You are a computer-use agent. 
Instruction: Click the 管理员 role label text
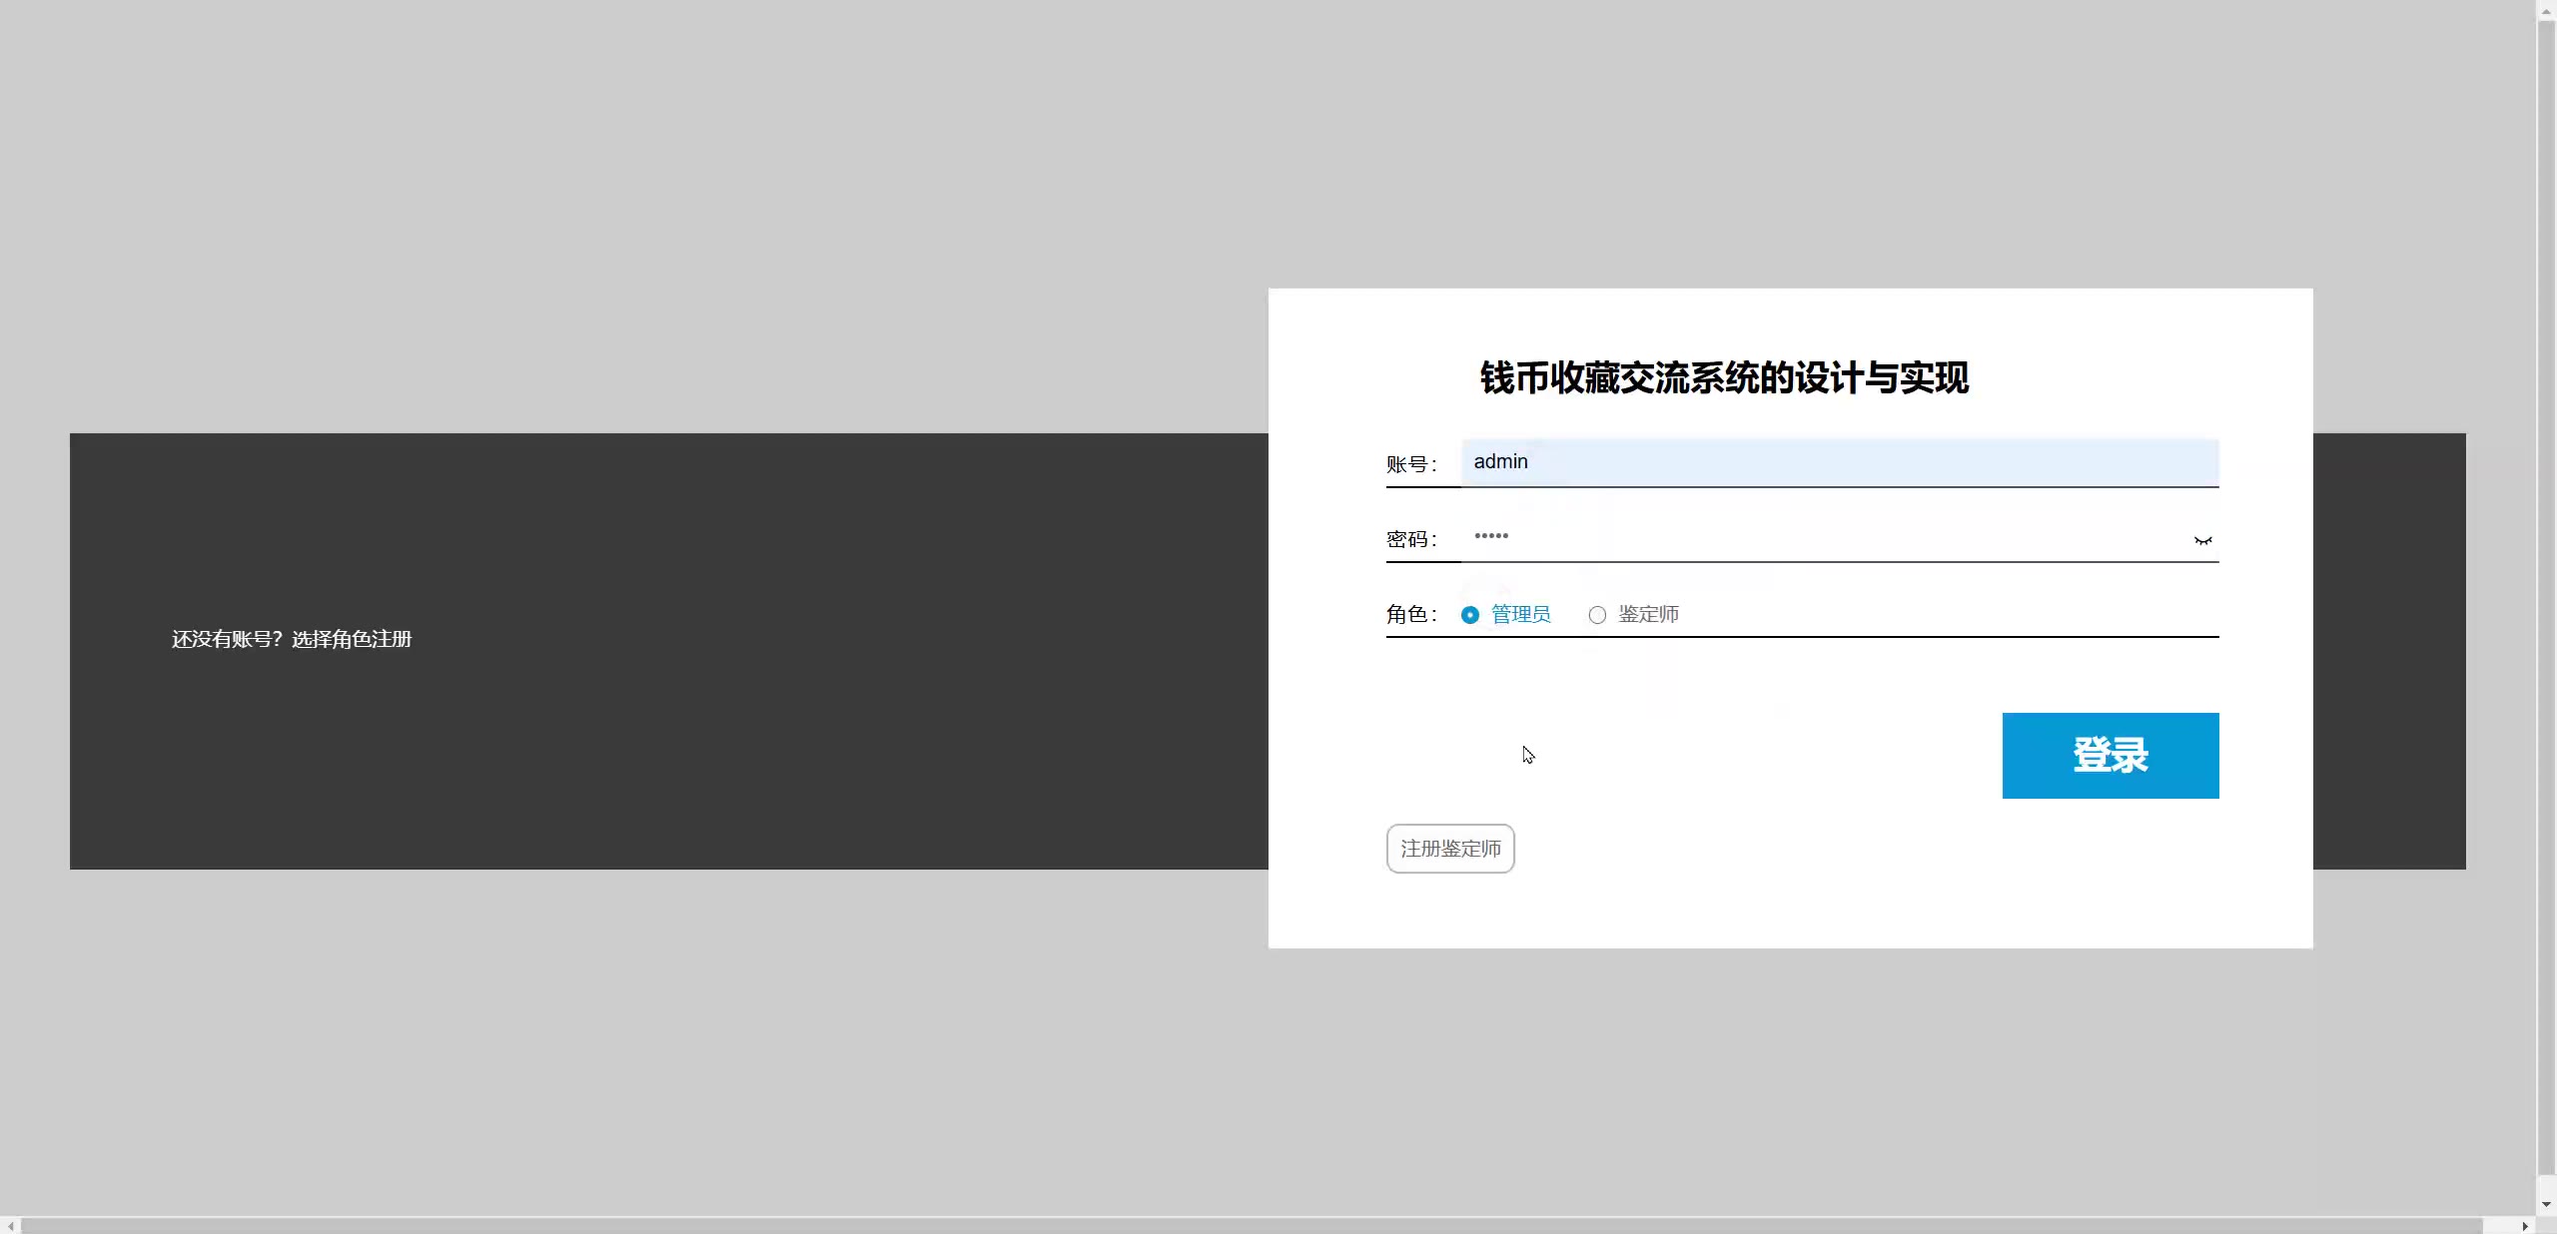click(1520, 614)
